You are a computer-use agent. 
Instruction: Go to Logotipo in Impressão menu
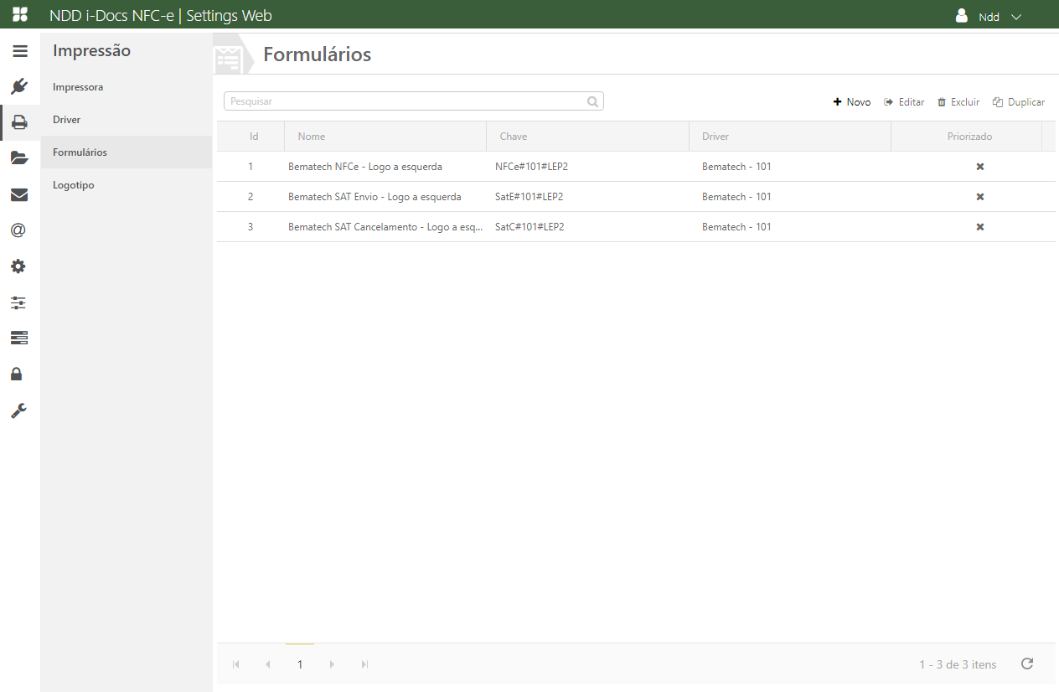click(74, 185)
